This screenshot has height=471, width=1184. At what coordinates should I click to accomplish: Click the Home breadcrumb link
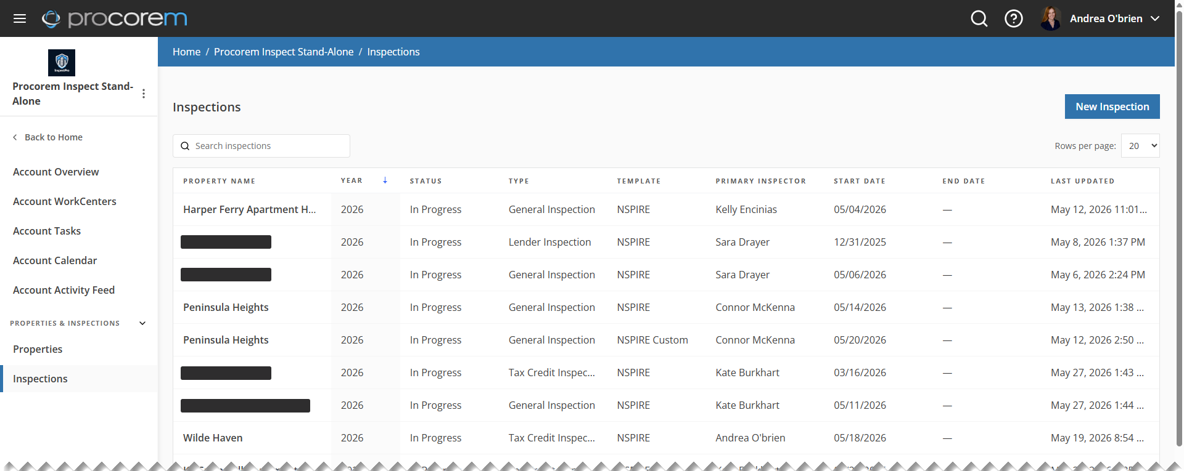pos(186,52)
